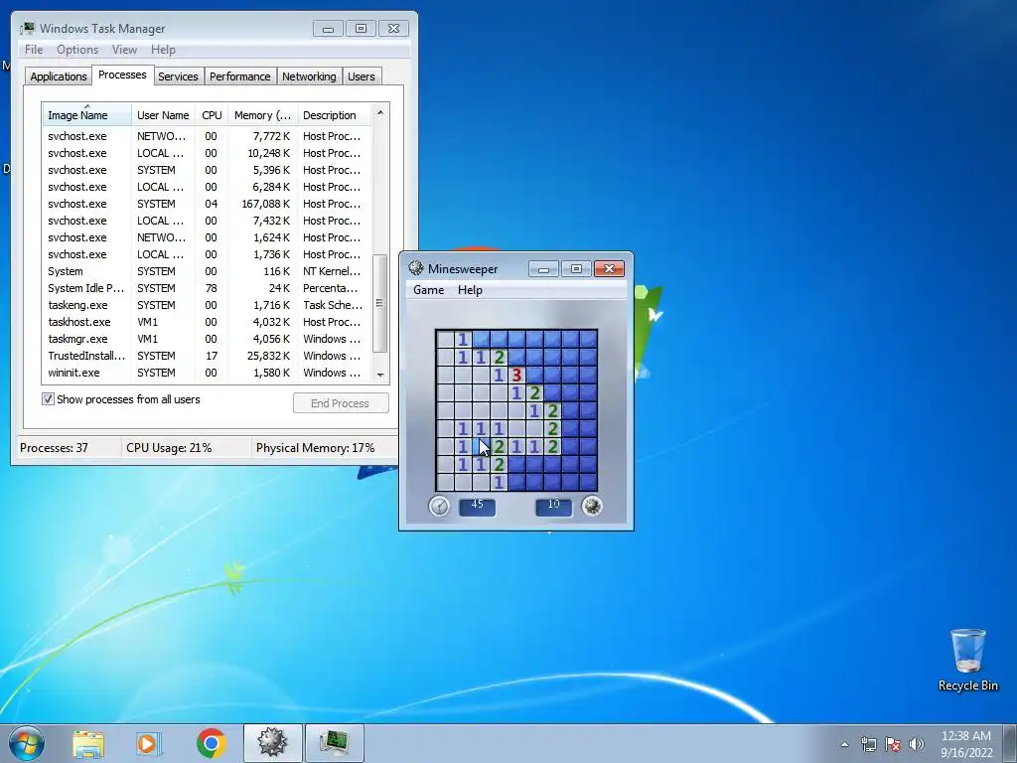Click the Minesweeper mines remaining value 10
The width and height of the screenshot is (1017, 763).
pos(553,505)
